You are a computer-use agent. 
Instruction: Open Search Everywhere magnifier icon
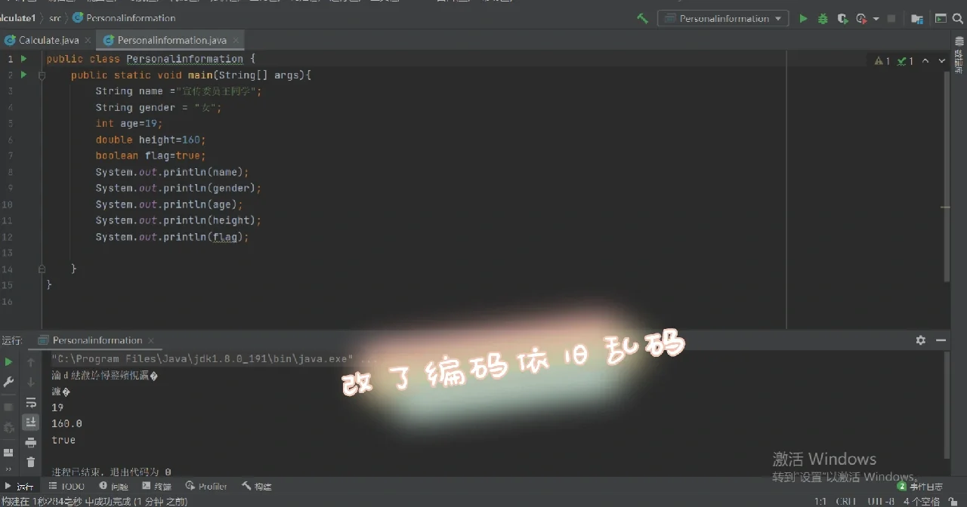[x=959, y=18]
